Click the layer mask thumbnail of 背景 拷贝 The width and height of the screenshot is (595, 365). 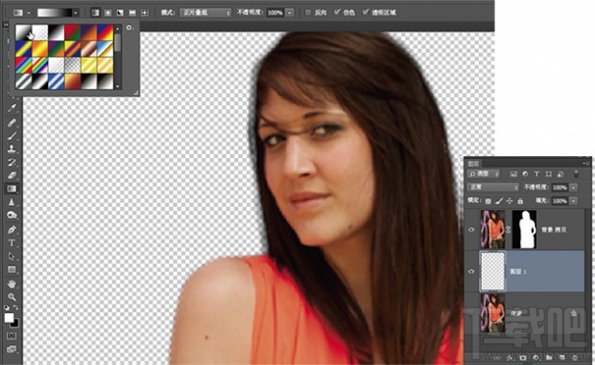524,230
